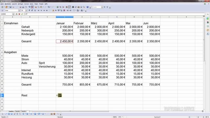This screenshot has width=210, height=118.
Task: Click the Summe=0 status bar field
Action: click(x=157, y=117)
